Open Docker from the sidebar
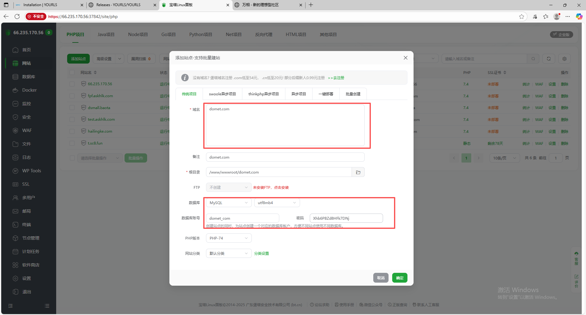This screenshot has width=586, height=315. (x=29, y=90)
